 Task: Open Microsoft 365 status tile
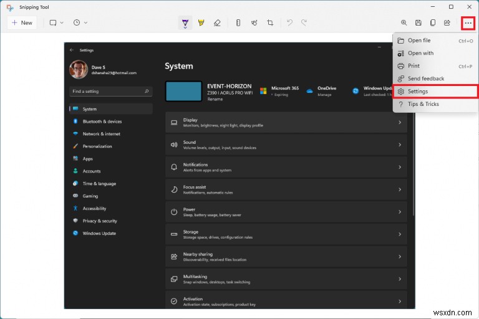pyautogui.click(x=279, y=91)
